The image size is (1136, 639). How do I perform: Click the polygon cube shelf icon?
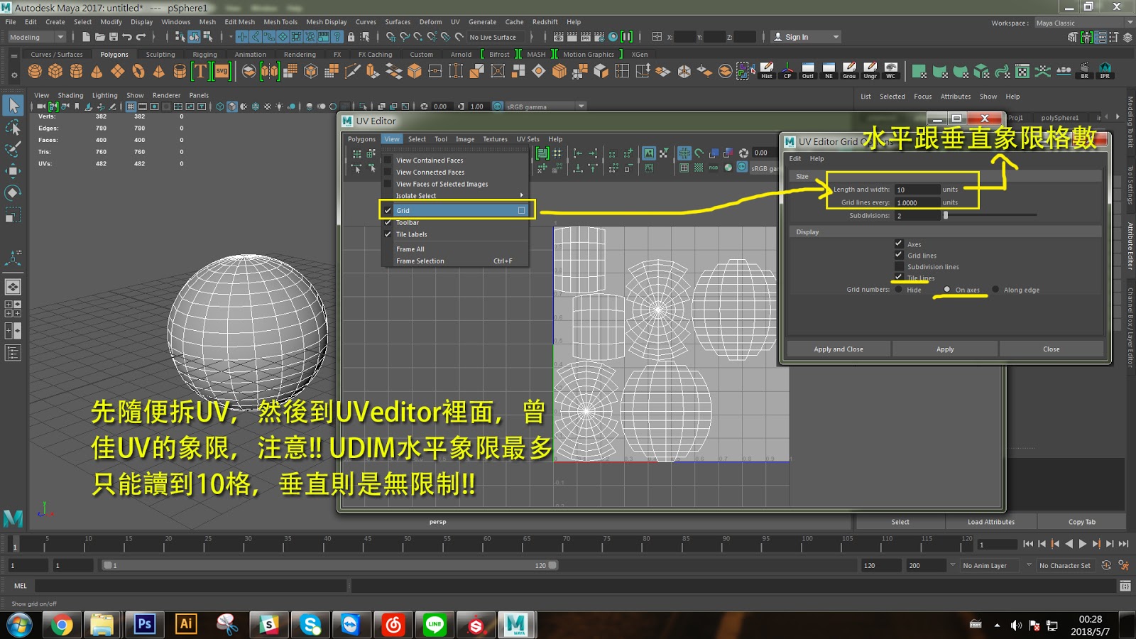tap(55, 71)
